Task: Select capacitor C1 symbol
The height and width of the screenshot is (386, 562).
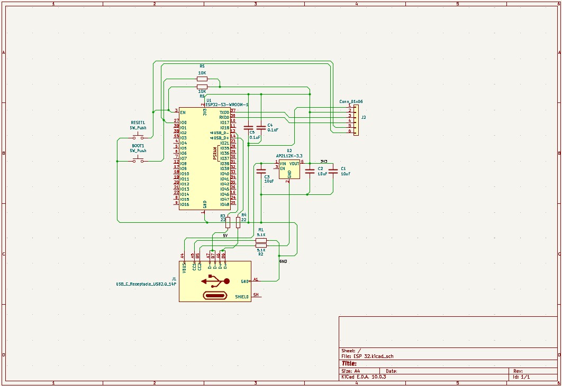Action: 333,171
